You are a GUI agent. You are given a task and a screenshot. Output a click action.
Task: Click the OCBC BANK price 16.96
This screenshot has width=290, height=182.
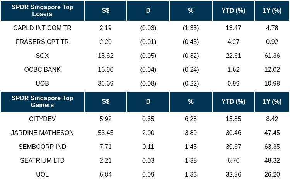pyautogui.click(x=106, y=69)
